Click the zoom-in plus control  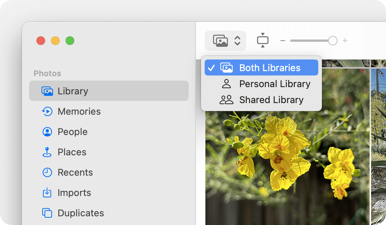[x=344, y=41]
